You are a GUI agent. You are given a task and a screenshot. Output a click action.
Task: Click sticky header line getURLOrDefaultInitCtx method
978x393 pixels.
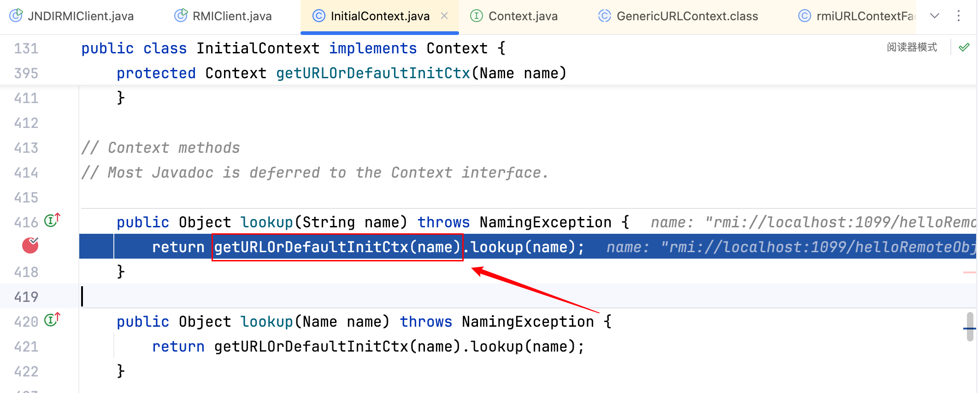click(373, 73)
